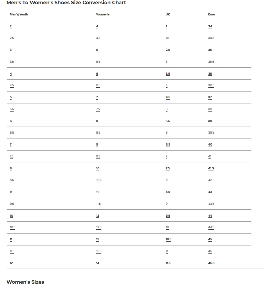Open Women's size 13.5 link
Image resolution: width=264 pixels, height=290 pixels.
coord(99,251)
